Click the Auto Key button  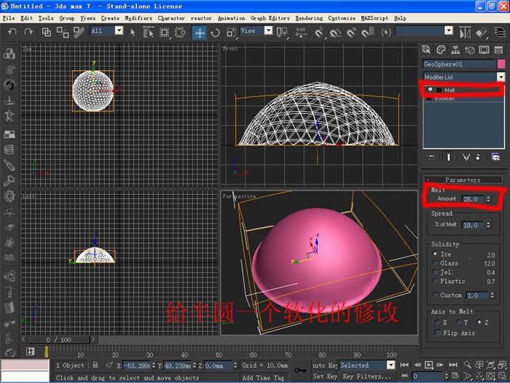pyautogui.click(x=325, y=365)
